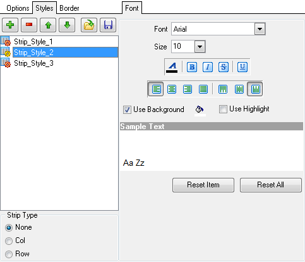Screen dimensions: 305x262
Task: Click the size value field showing 10
Action: (183, 46)
